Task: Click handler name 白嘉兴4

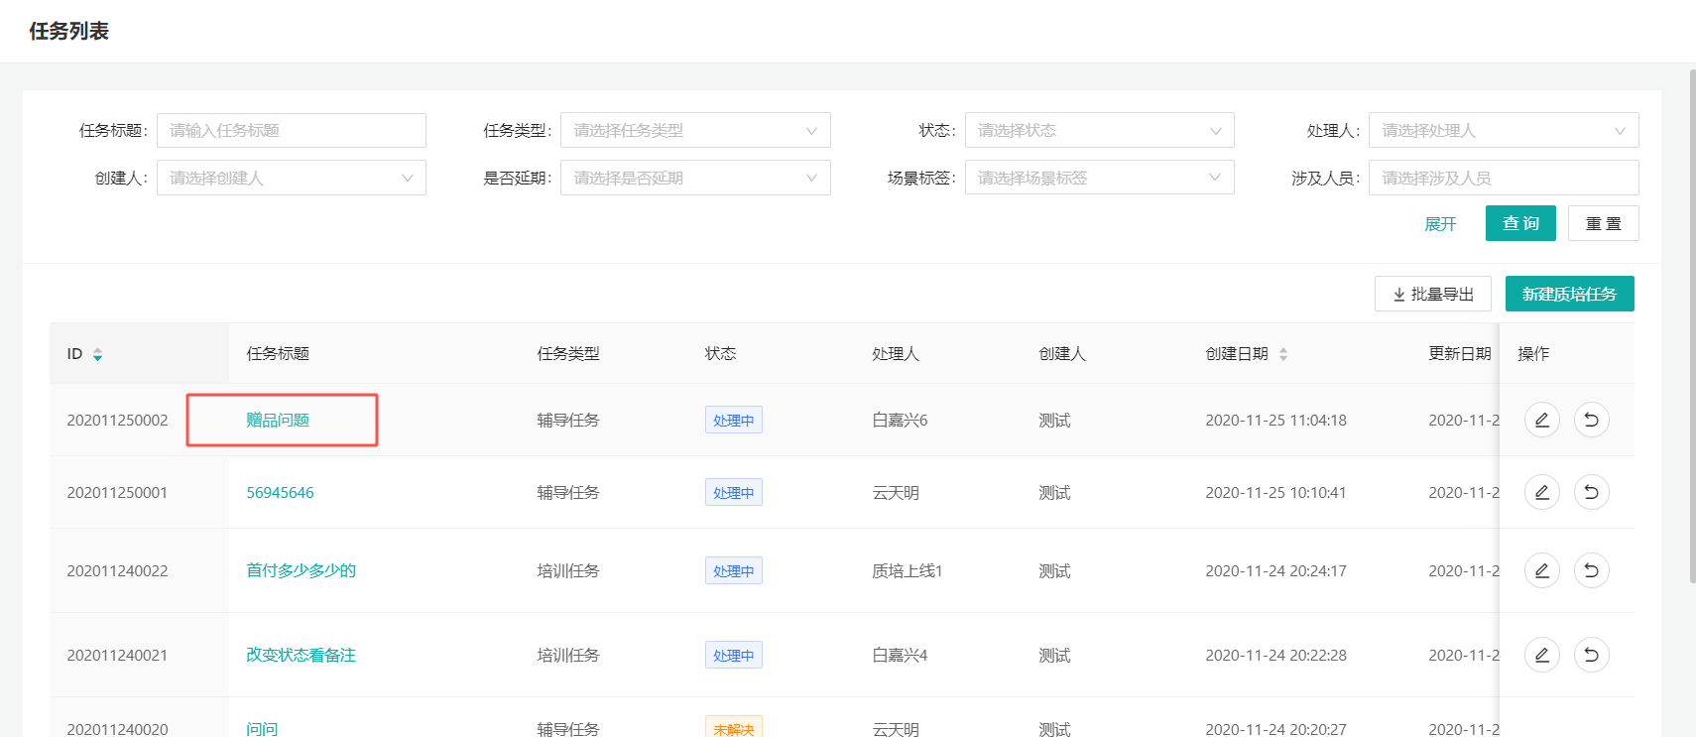Action: pos(900,655)
